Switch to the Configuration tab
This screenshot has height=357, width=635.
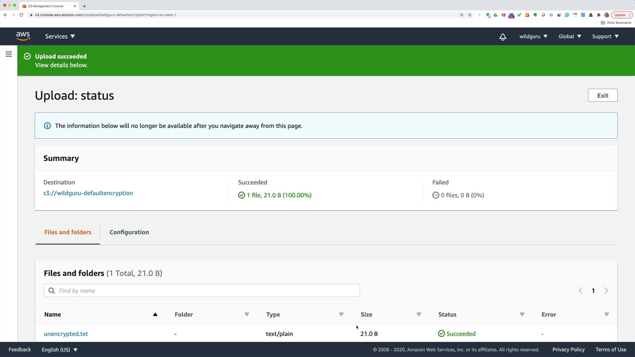coord(129,232)
